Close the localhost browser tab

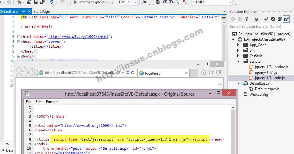(186, 73)
